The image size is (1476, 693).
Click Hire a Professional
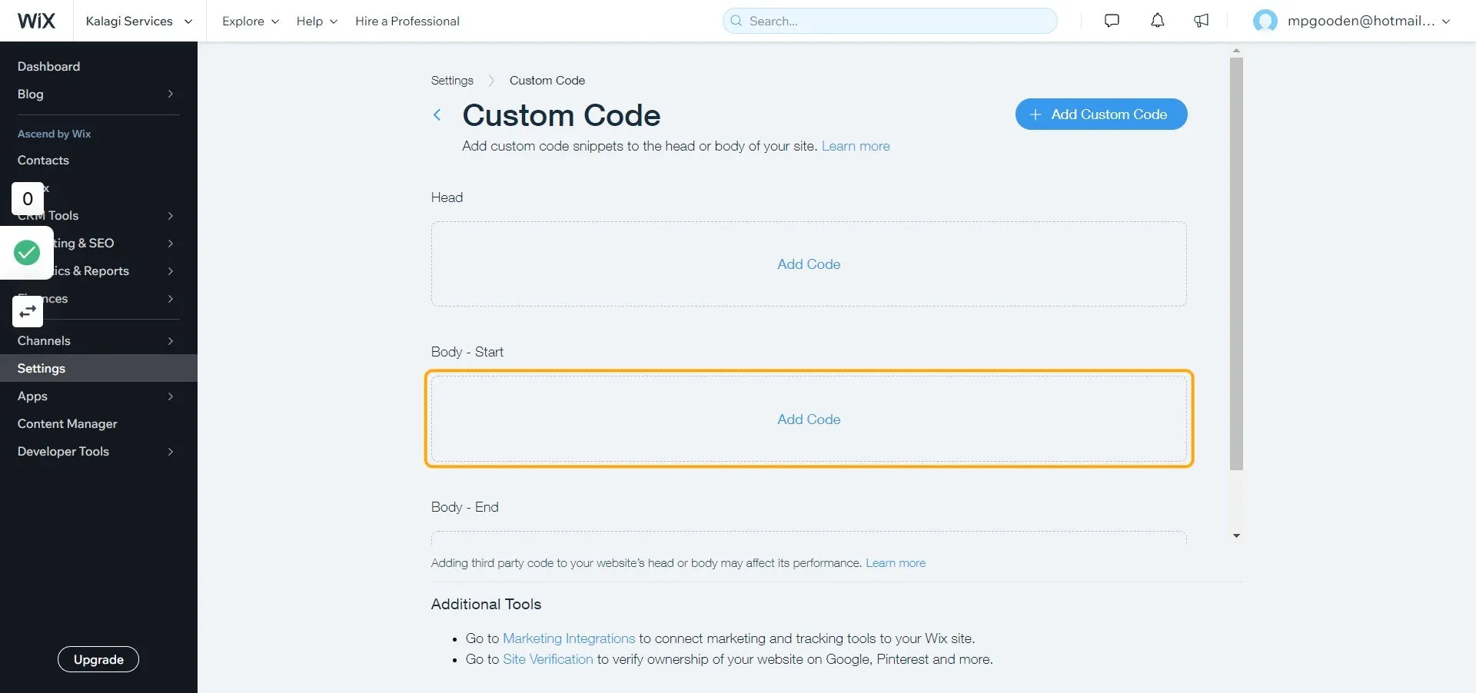(407, 21)
